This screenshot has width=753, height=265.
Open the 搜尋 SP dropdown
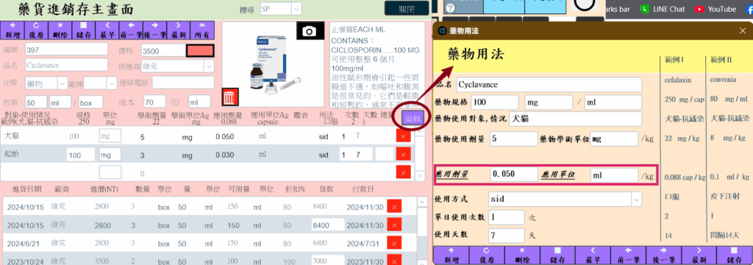coord(296,9)
